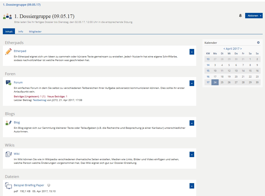Select April 24 in the calendar
This screenshot has width=265, height=196.
215,82
